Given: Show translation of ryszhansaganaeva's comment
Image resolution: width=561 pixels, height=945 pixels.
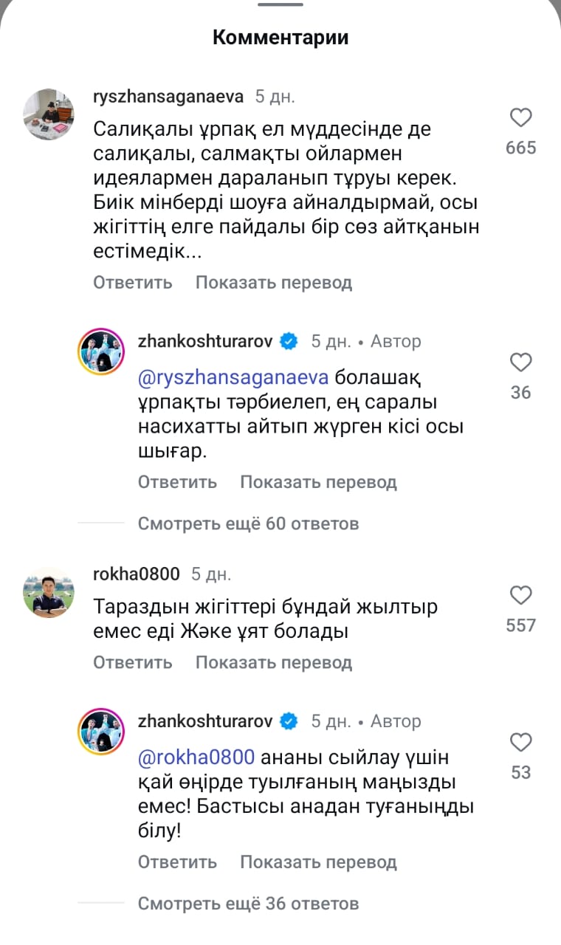Looking at the screenshot, I should click(x=274, y=283).
